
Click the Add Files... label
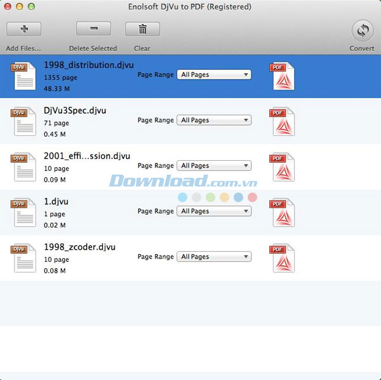[23, 48]
